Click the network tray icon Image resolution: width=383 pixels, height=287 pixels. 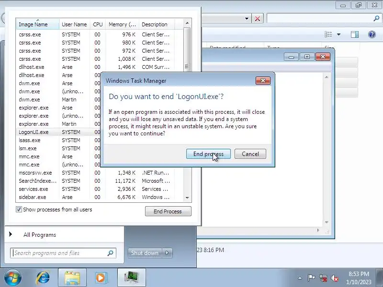pos(323,278)
